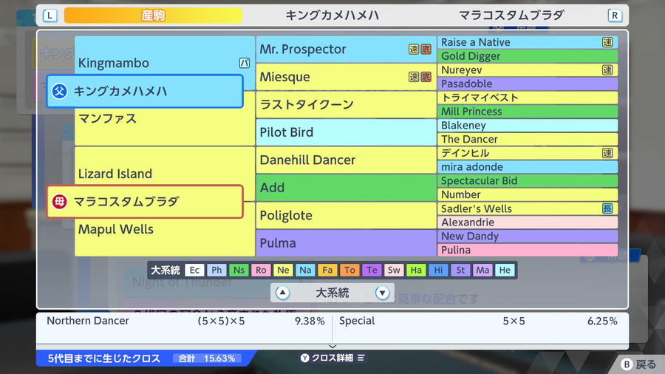Click the 底 badge on Miesque
The width and height of the screenshot is (665, 374).
pyautogui.click(x=426, y=77)
